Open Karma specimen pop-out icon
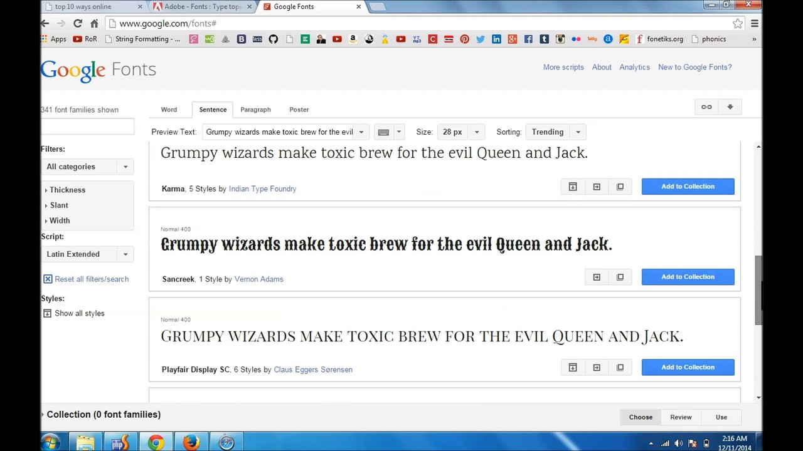The image size is (803, 451). click(x=597, y=187)
